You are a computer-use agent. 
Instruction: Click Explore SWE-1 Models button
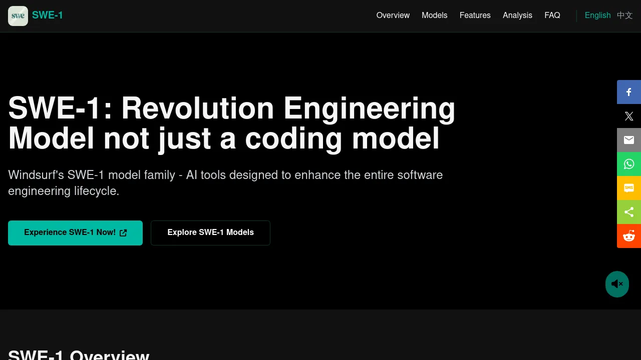click(210, 233)
